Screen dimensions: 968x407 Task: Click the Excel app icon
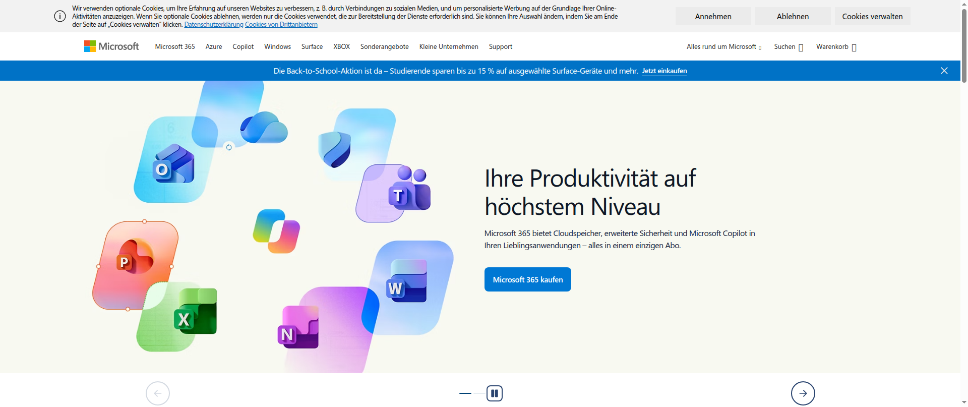pyautogui.click(x=196, y=312)
